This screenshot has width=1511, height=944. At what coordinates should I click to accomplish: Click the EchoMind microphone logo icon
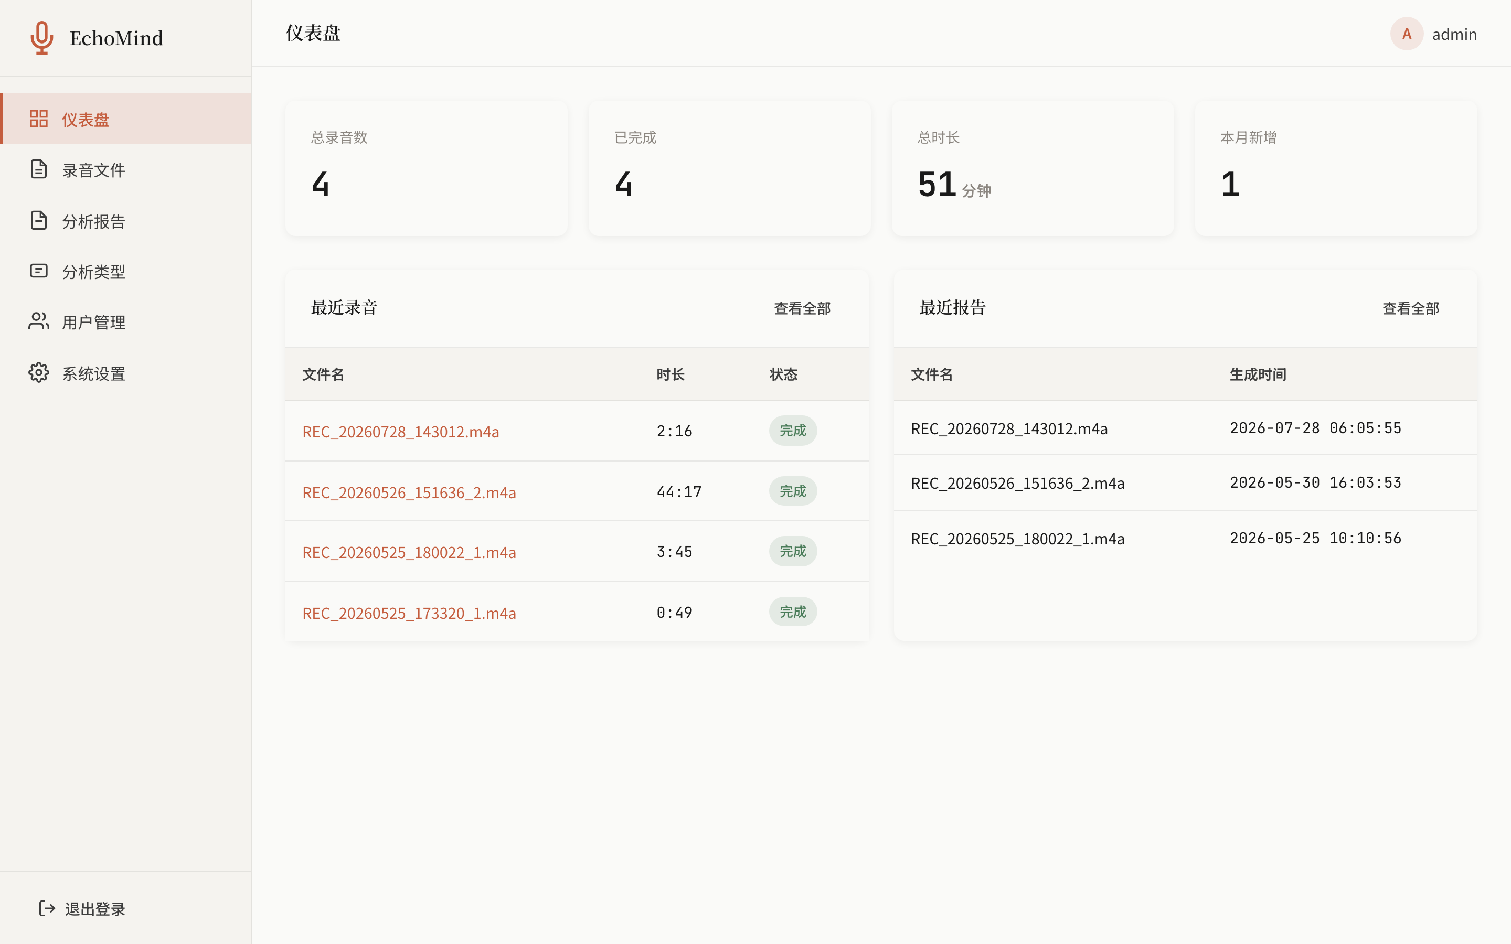tap(42, 37)
